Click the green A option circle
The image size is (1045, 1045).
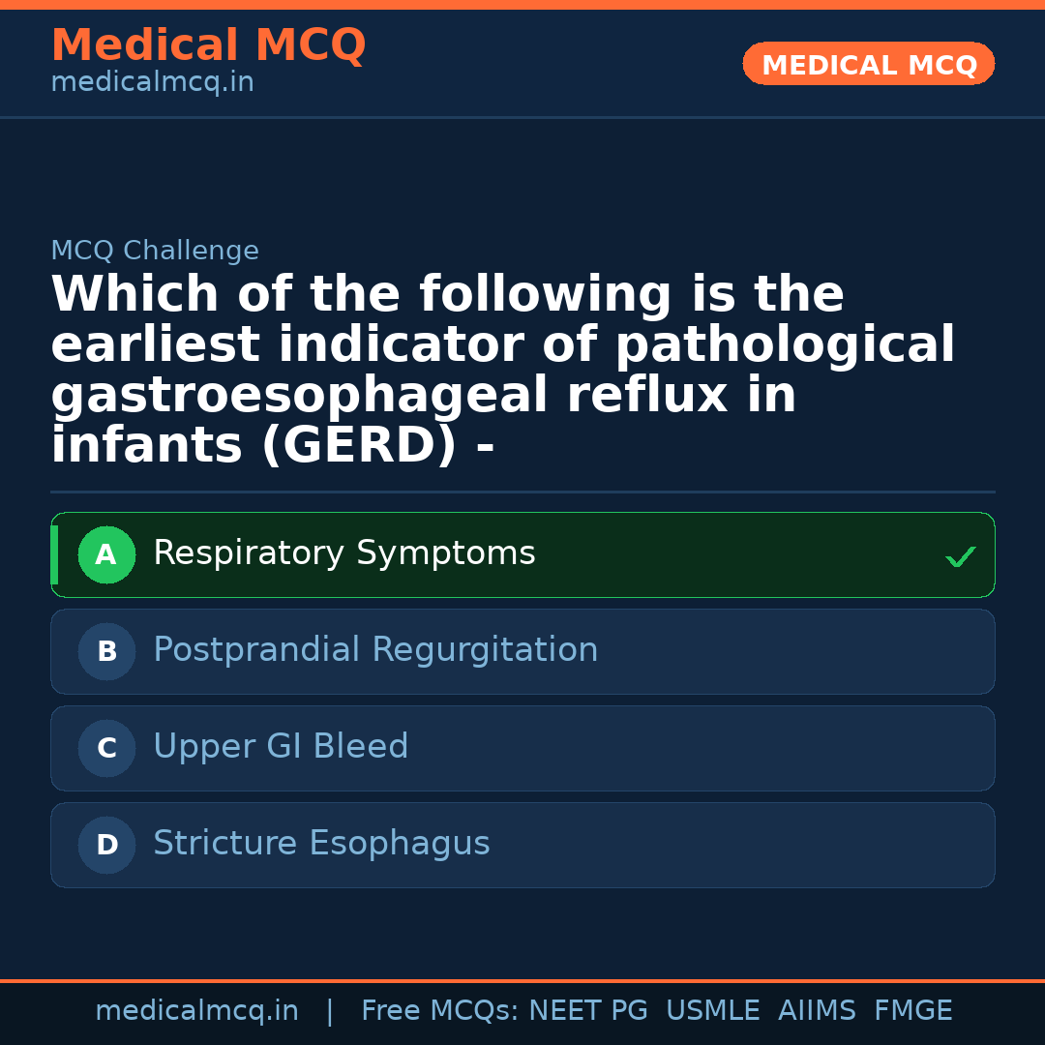[x=106, y=555]
